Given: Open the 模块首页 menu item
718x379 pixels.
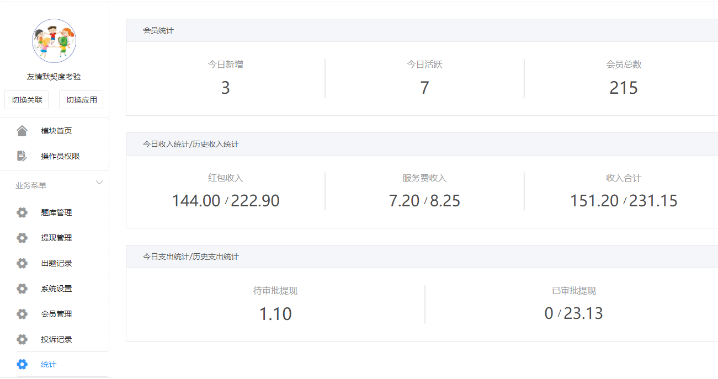Looking at the screenshot, I should tap(56, 131).
